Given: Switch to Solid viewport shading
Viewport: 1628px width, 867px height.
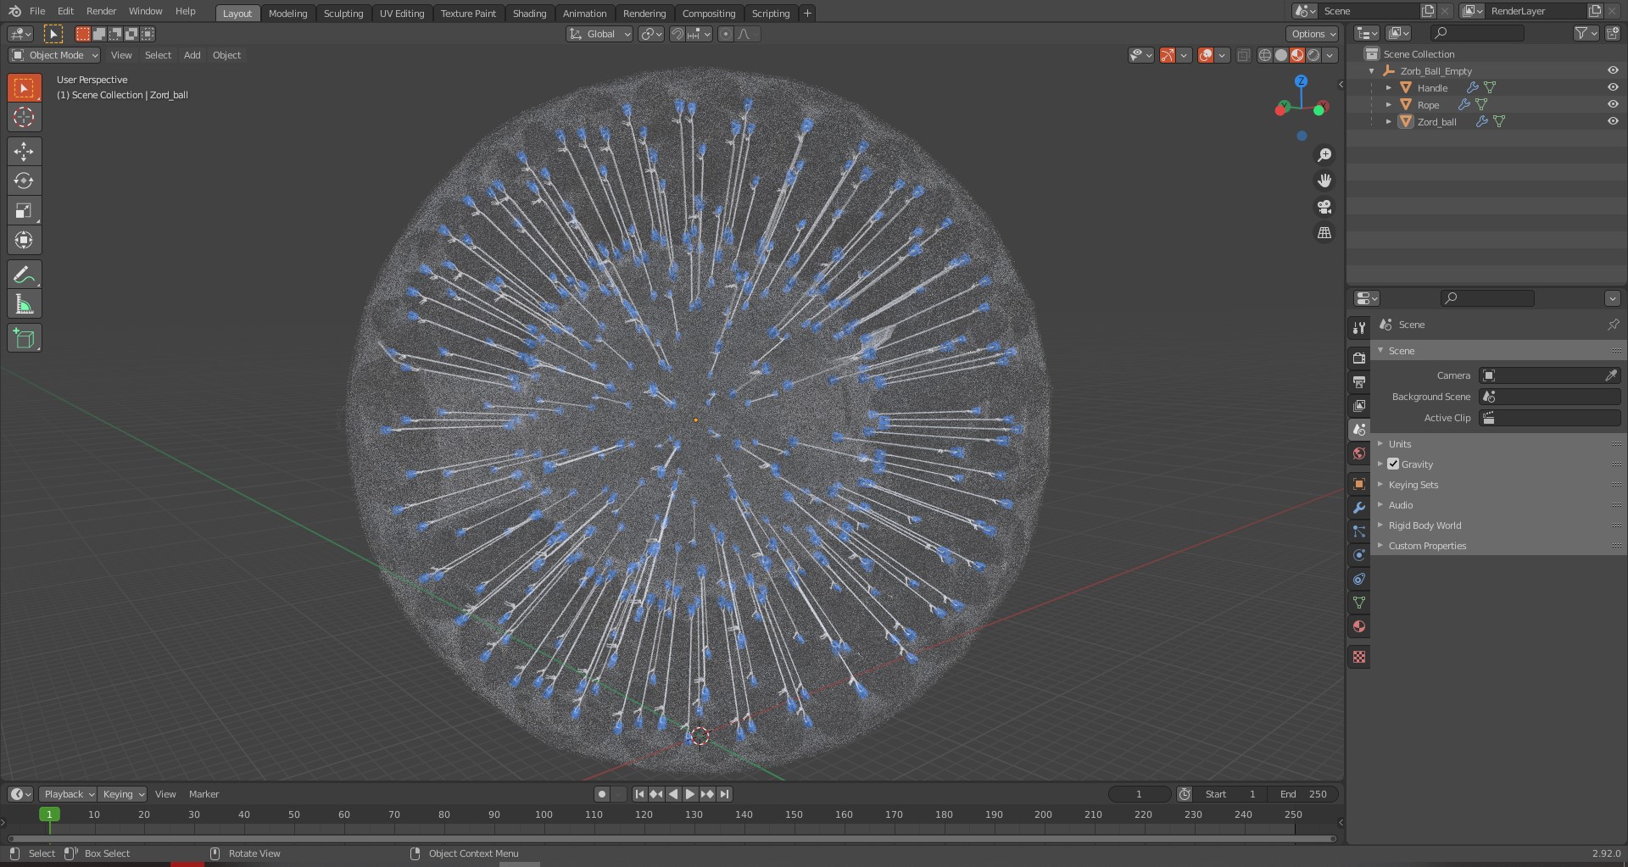Looking at the screenshot, I should click(1281, 55).
